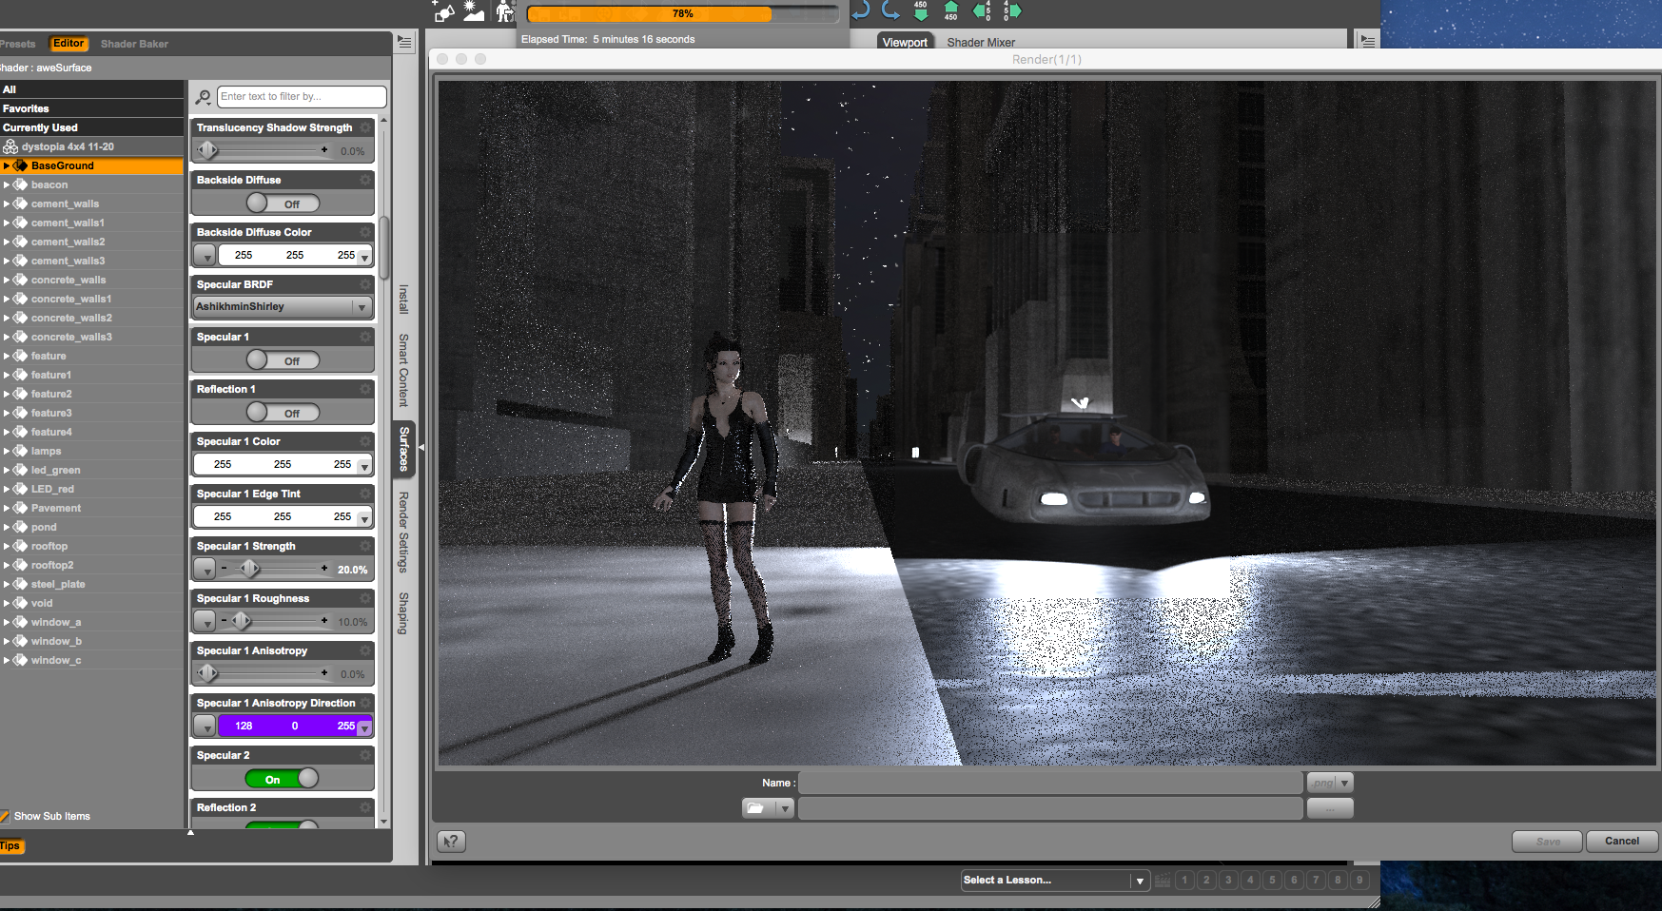The height and width of the screenshot is (911, 1662).
Task: Open Specular 1 Strength map dropdown button
Action: 205,569
